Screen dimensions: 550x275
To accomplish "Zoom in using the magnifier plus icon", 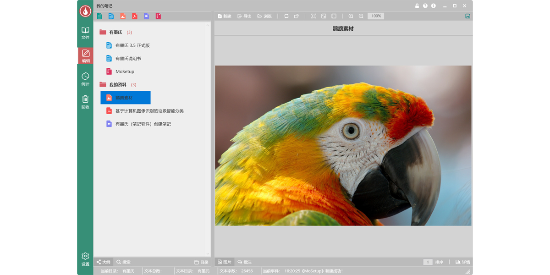I will (351, 16).
